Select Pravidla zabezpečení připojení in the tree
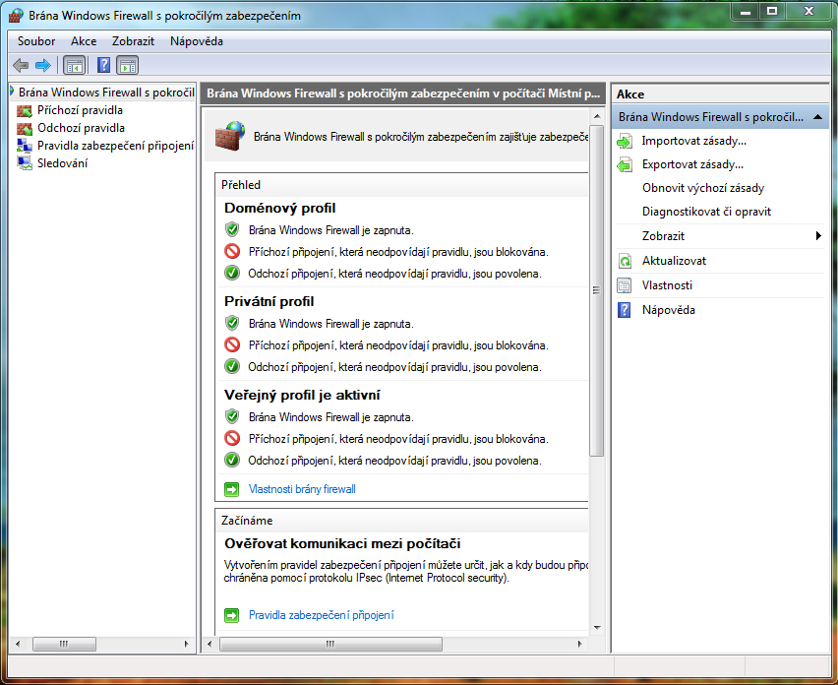The image size is (838, 685). tap(115, 146)
